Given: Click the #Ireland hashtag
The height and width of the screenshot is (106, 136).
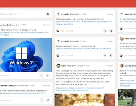Looking at the screenshot, I should coord(130,71).
